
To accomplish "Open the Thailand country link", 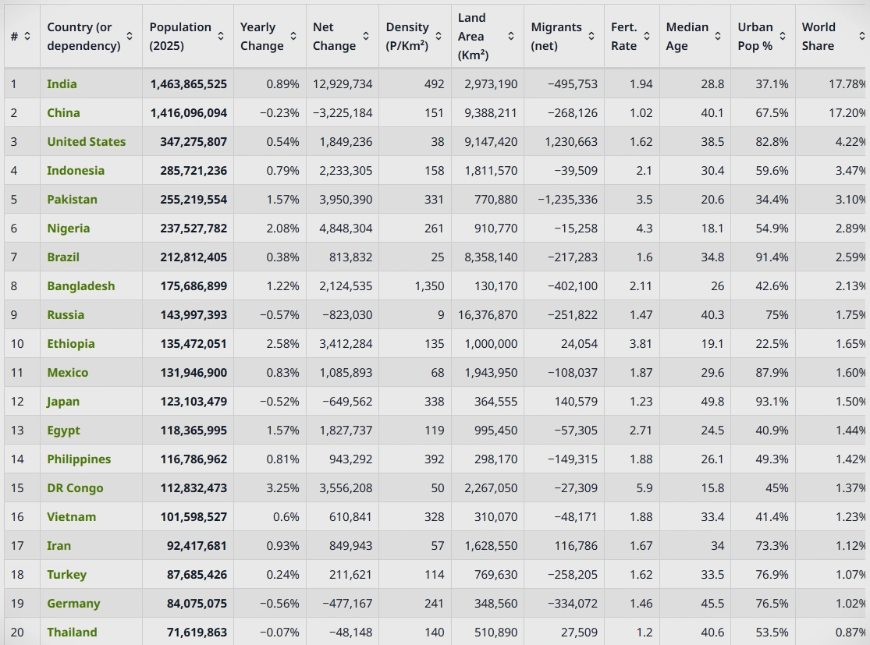I will click(72, 632).
